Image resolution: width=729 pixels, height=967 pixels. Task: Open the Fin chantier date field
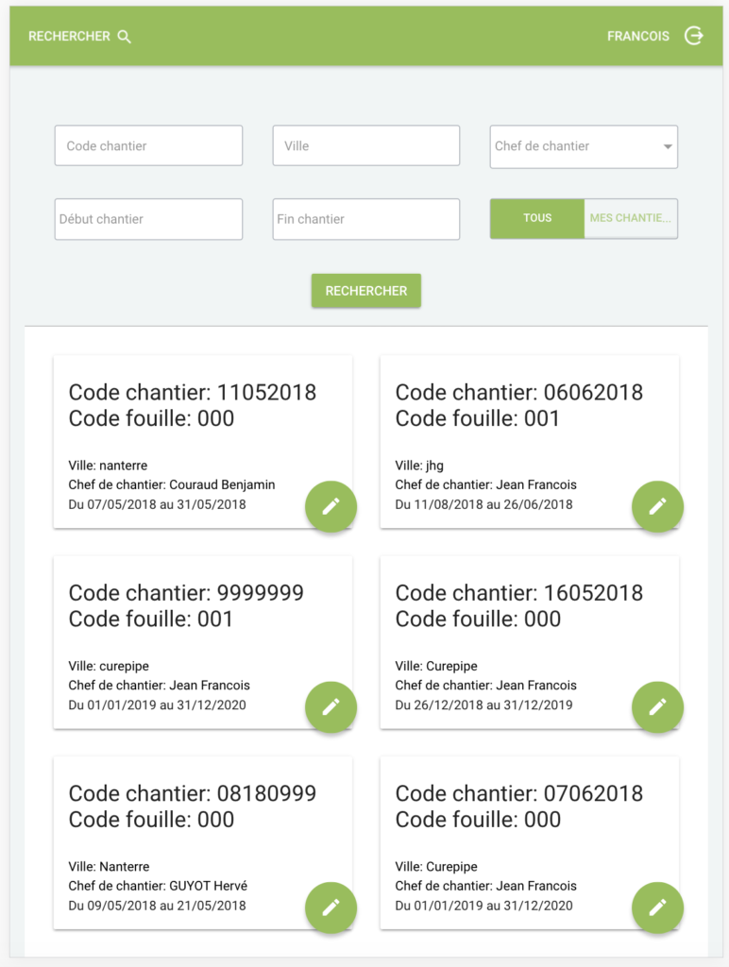click(366, 219)
